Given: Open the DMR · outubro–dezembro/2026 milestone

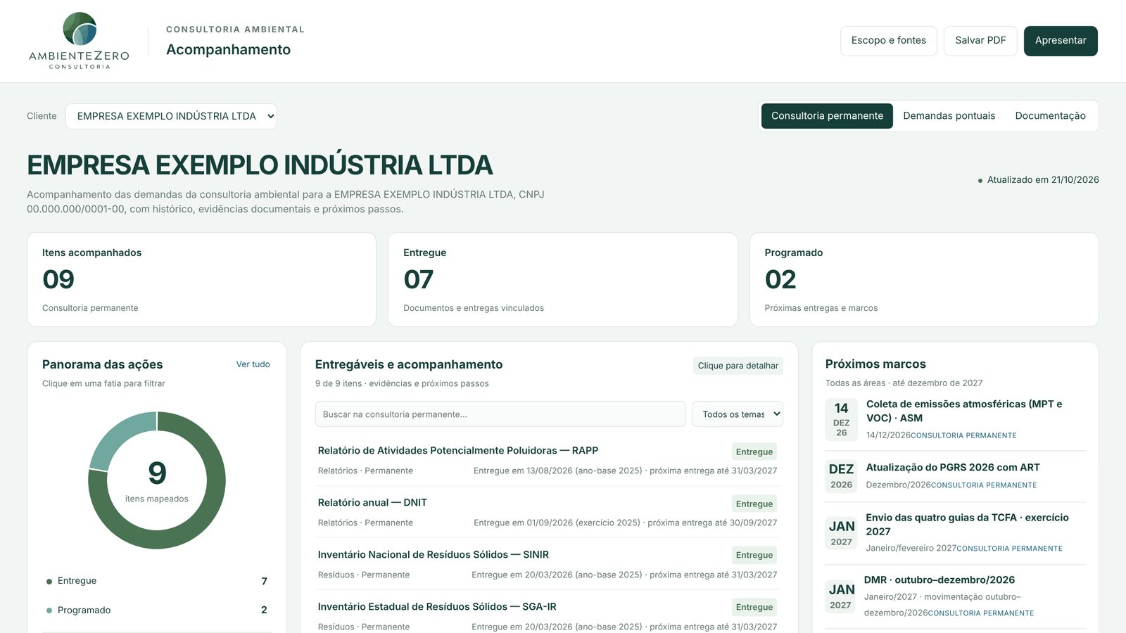Looking at the screenshot, I should tap(955, 596).
